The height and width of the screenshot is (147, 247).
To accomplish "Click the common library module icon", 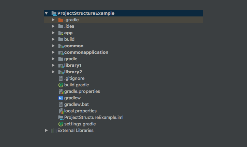I will tap(61, 46).
